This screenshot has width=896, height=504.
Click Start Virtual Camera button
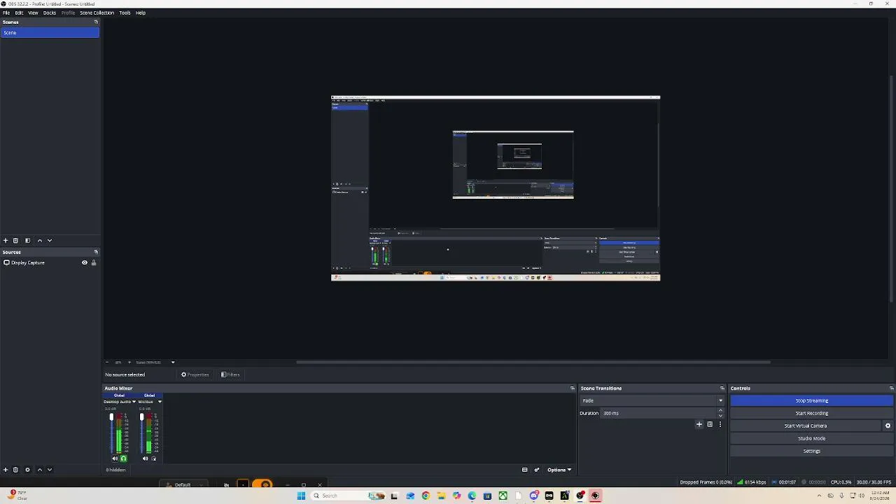806,426
